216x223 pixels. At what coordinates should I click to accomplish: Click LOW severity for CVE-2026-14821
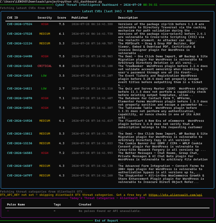coord(44,88)
